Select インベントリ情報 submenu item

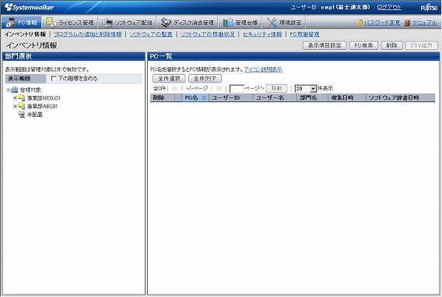click(x=25, y=34)
